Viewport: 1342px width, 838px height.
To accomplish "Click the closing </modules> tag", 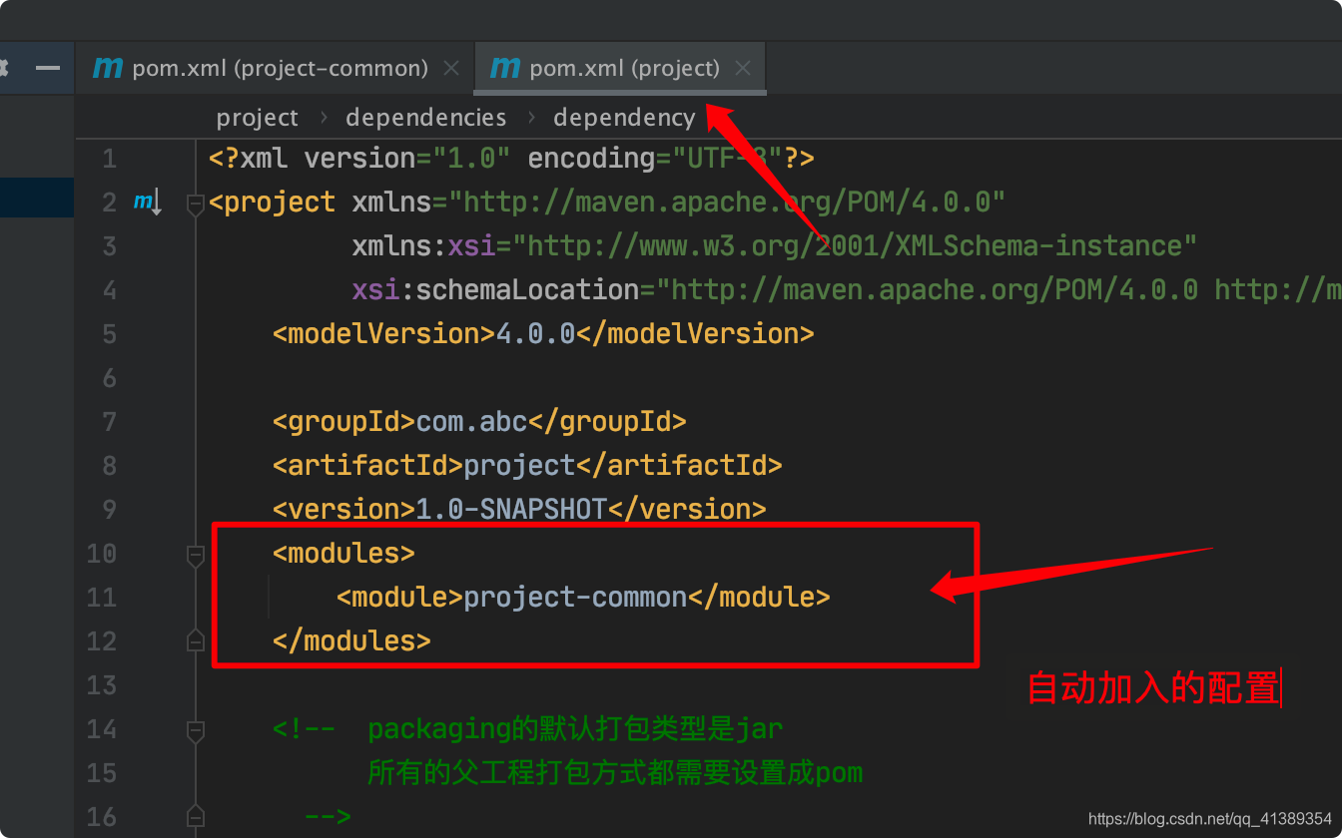I will pyautogui.click(x=351, y=641).
